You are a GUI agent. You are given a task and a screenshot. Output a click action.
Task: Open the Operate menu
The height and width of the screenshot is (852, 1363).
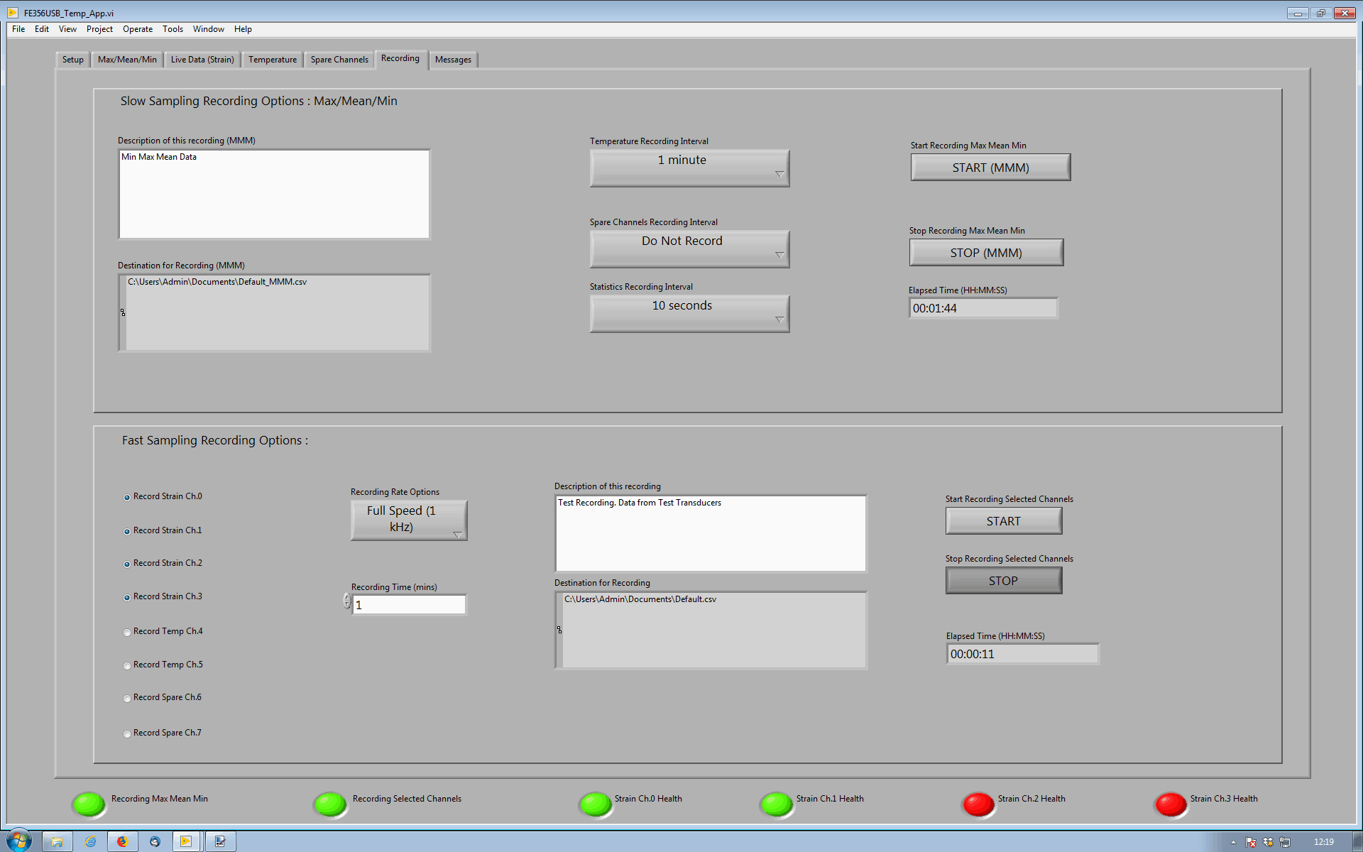point(137,29)
